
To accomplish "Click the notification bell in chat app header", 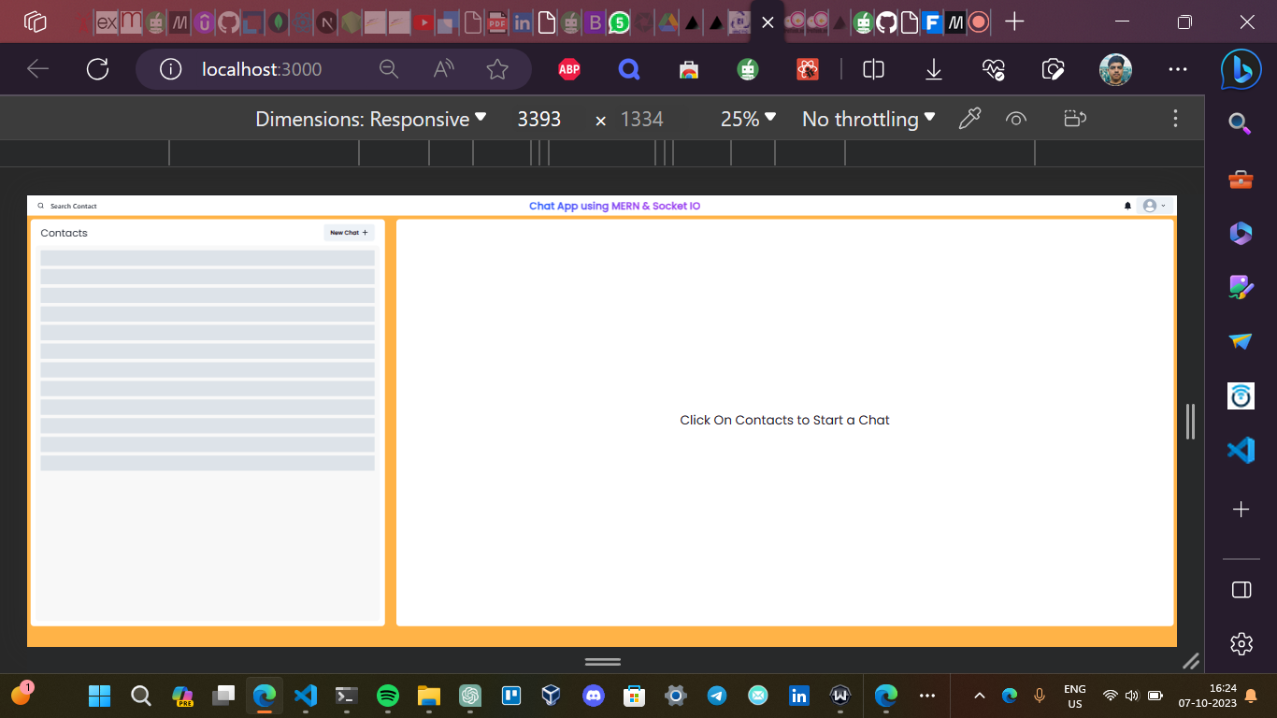I will pyautogui.click(x=1127, y=206).
